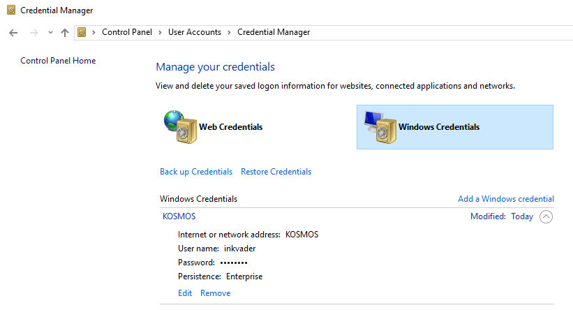The width and height of the screenshot is (573, 310).
Task: Open the recent locations dropdown arrow
Action: pyautogui.click(x=50, y=33)
